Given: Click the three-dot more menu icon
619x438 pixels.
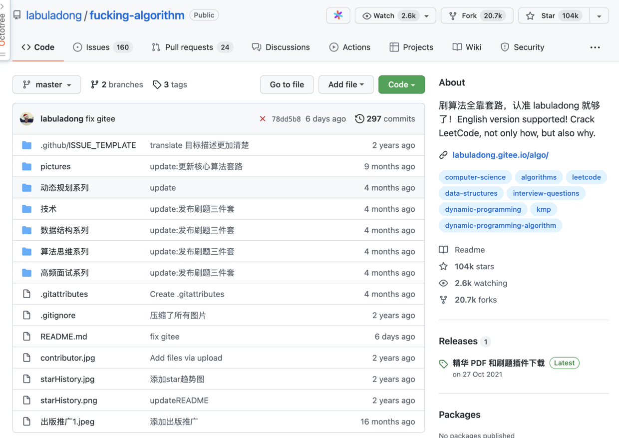Looking at the screenshot, I should tap(595, 47).
